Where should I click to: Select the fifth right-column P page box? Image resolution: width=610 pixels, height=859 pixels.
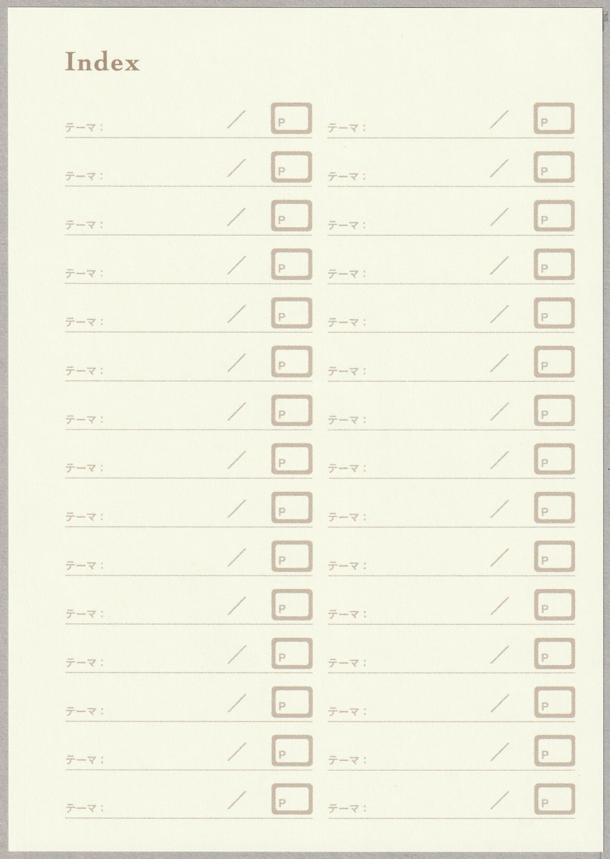point(555,313)
